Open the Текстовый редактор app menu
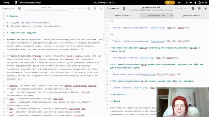 tap(28, 3)
